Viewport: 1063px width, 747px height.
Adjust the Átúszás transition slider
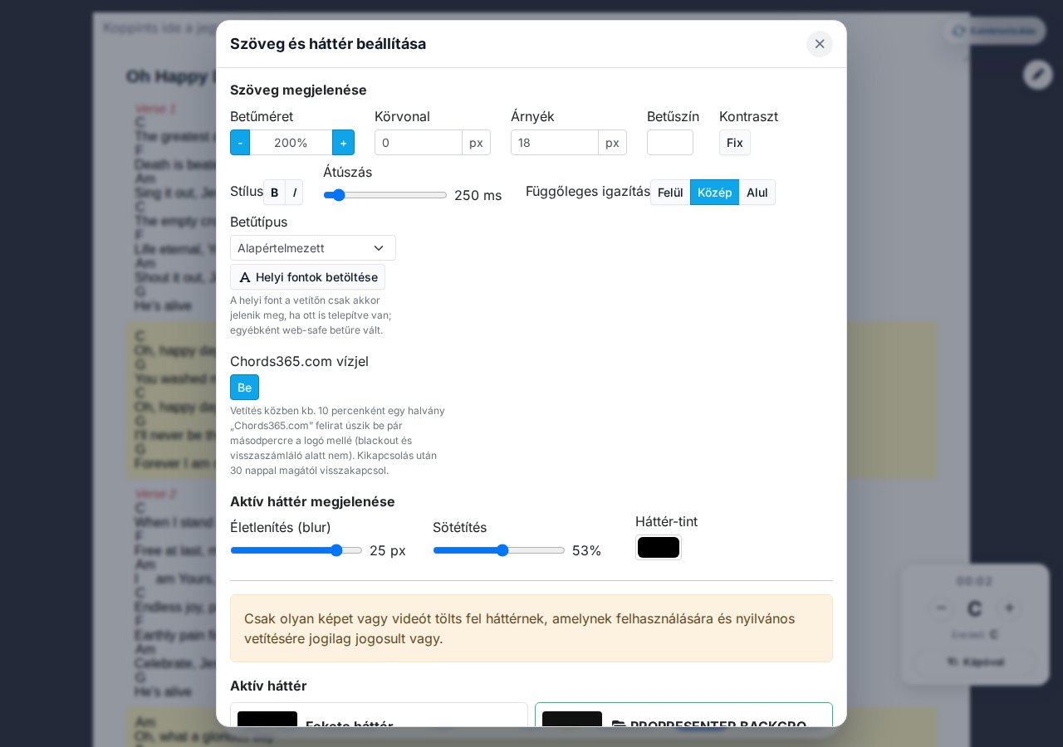(x=385, y=195)
